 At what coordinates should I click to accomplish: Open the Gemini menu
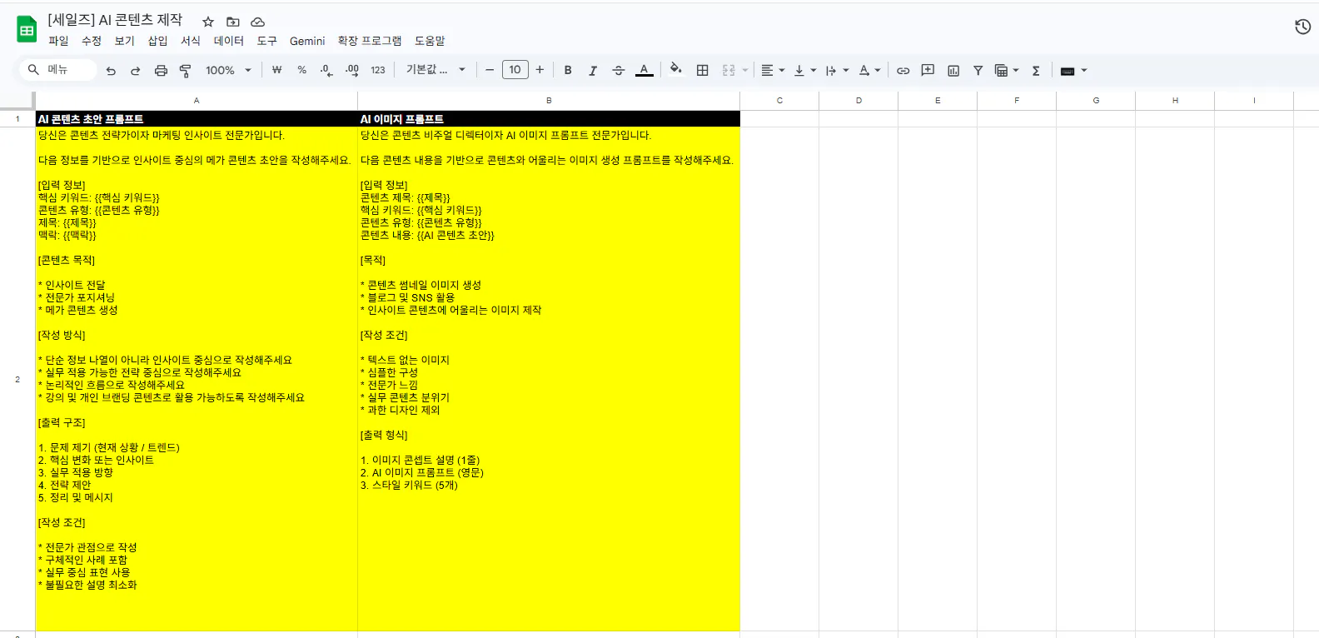307,41
